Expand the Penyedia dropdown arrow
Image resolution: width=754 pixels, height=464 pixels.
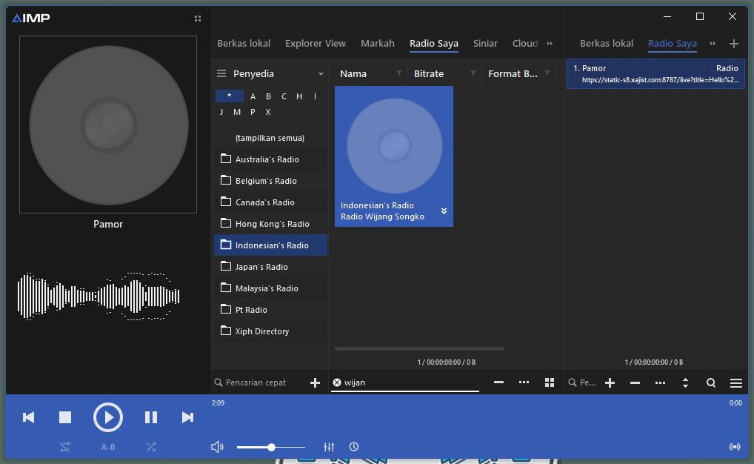point(321,74)
